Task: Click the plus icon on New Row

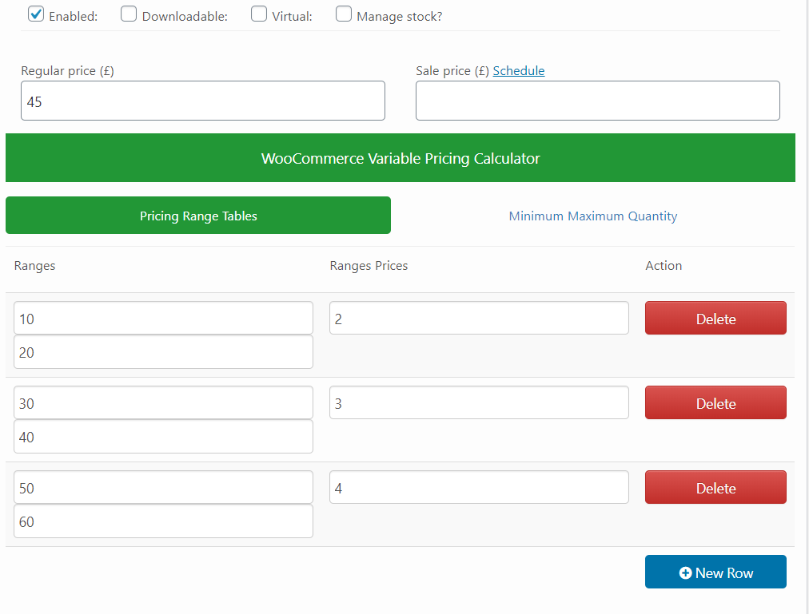Action: click(x=685, y=572)
